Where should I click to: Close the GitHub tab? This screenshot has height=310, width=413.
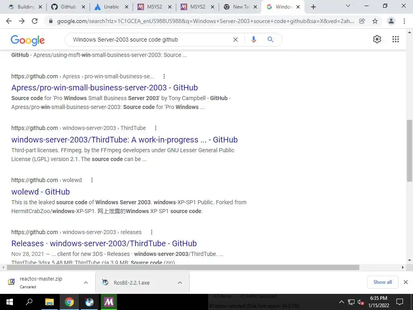click(83, 7)
